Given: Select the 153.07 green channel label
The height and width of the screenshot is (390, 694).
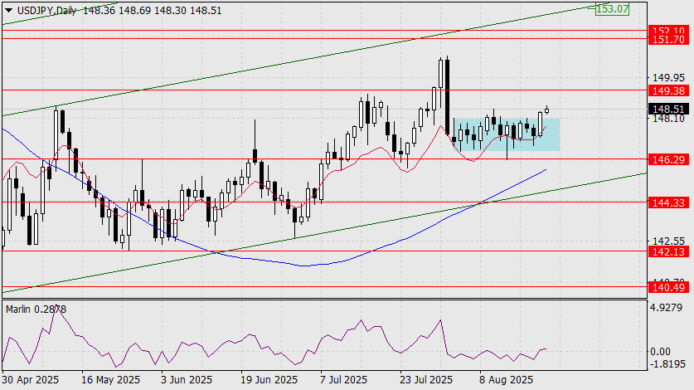Looking at the screenshot, I should click(x=612, y=9).
